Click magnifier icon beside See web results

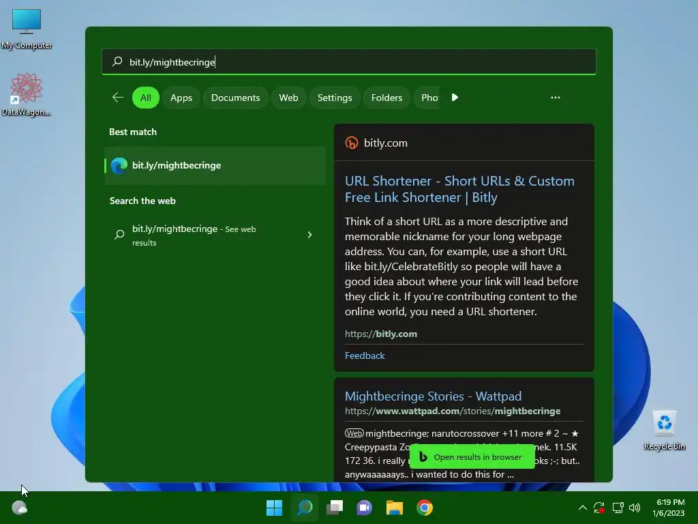coord(119,235)
